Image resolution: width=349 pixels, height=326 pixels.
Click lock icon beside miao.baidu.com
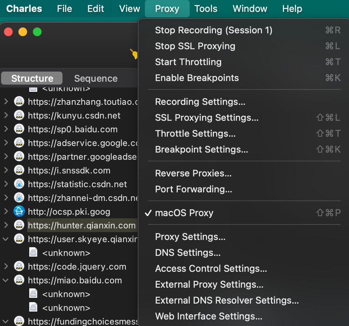tap(19, 280)
